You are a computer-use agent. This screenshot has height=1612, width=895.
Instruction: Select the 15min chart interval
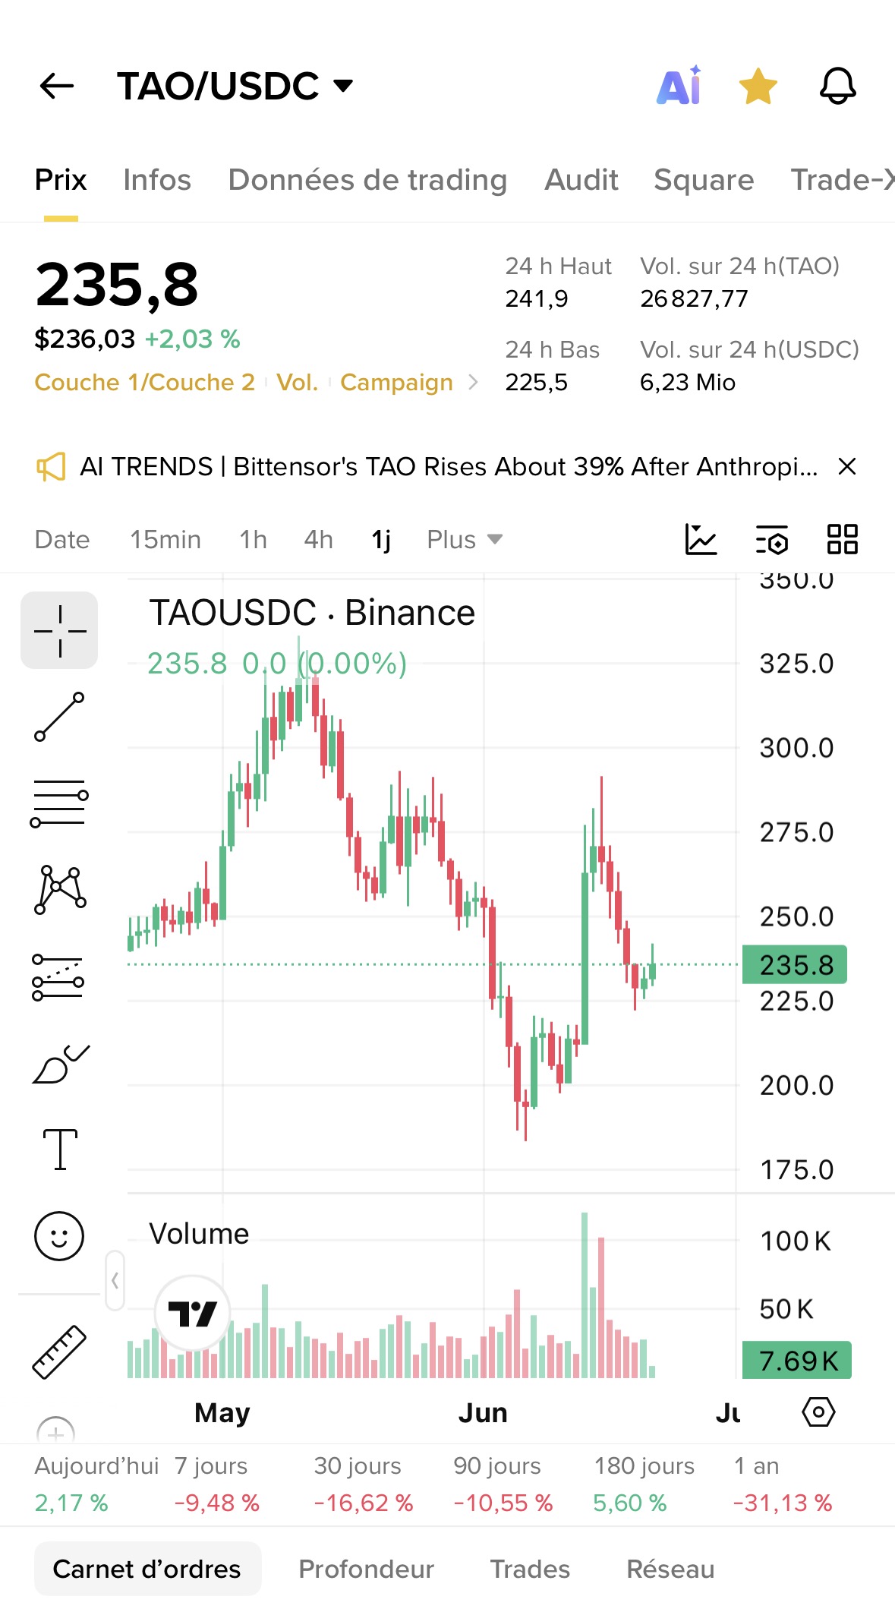pos(165,540)
